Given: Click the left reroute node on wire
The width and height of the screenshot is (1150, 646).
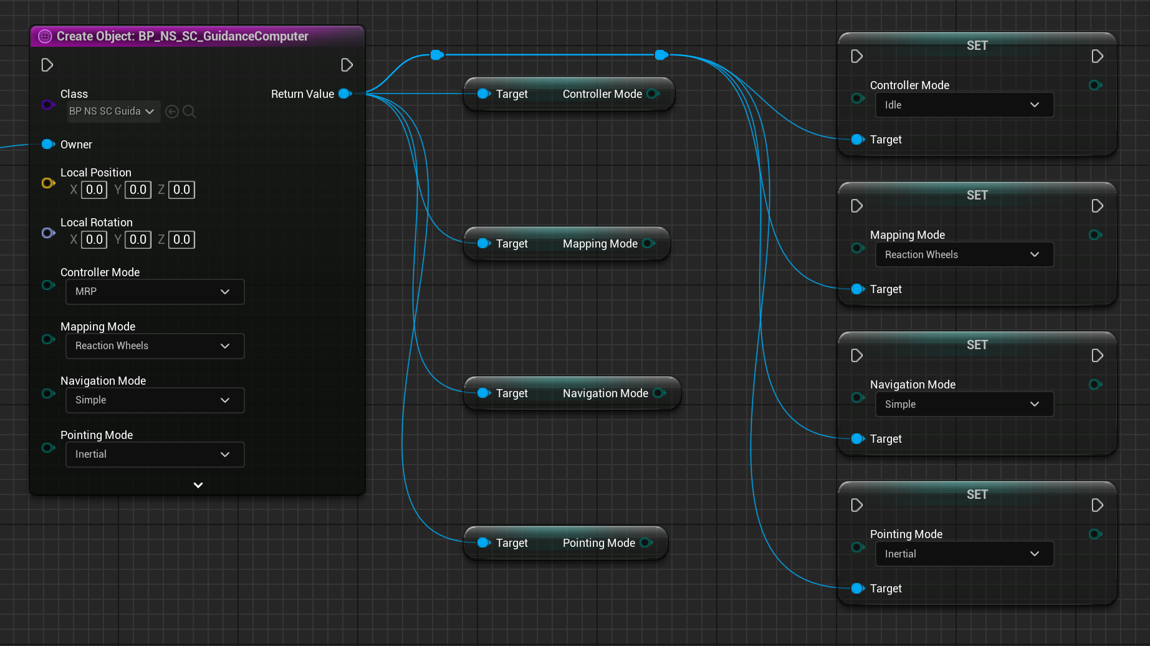Looking at the screenshot, I should [x=437, y=55].
